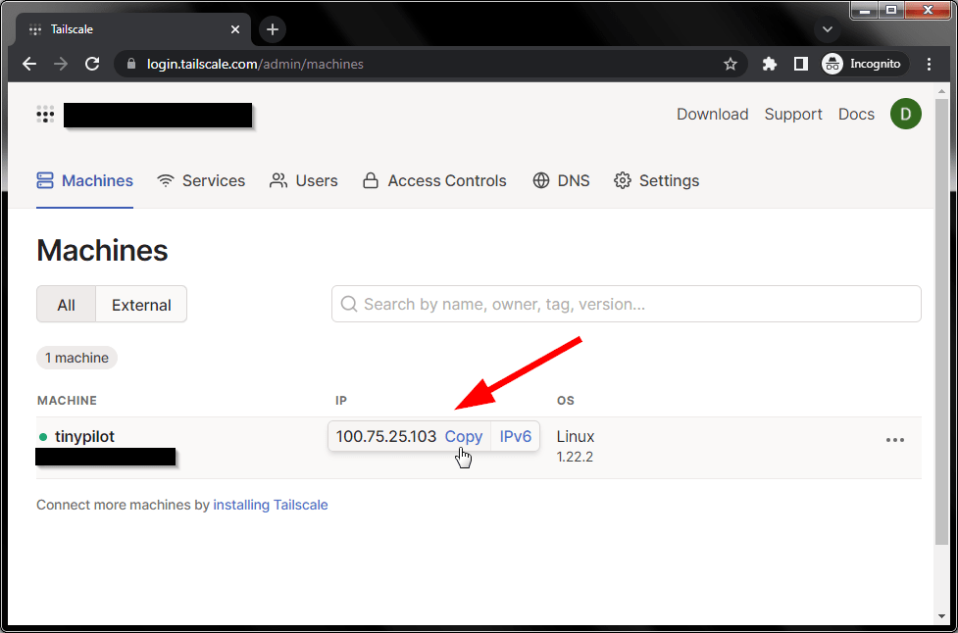This screenshot has height=633, width=958.
Task: Click the green online status dot for tinypilot
Action: 43,437
